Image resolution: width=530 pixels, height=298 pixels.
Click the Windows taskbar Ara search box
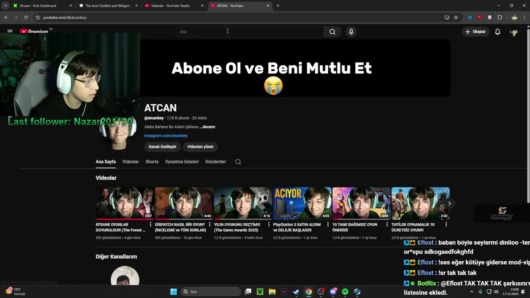click(211, 292)
